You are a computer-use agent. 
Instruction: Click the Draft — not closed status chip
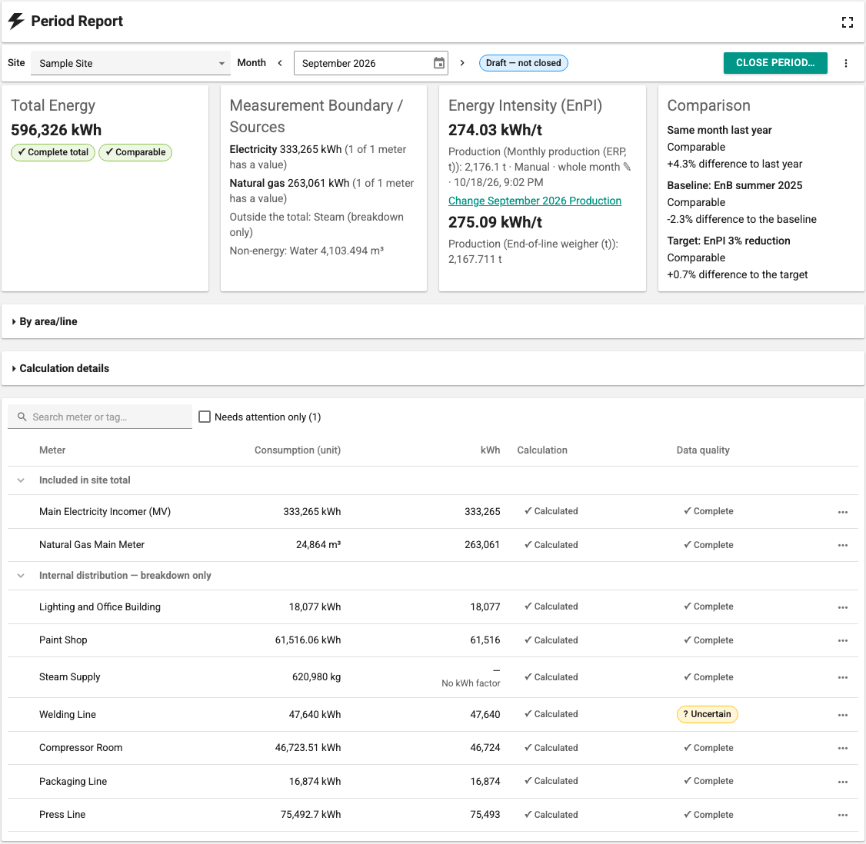[x=523, y=63]
